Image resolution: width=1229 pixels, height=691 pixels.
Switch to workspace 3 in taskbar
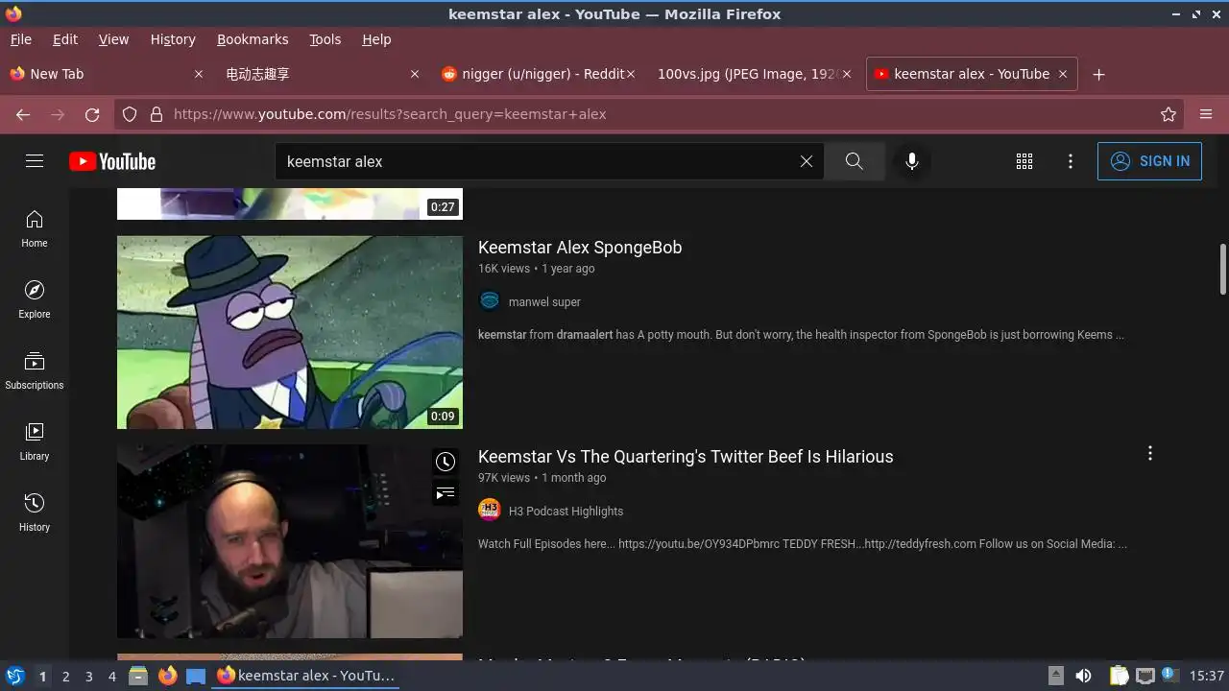(88, 676)
